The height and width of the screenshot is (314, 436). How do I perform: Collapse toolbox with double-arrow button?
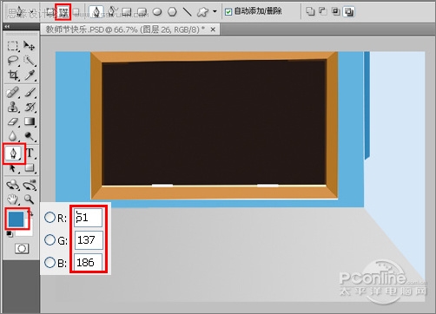pyautogui.click(x=7, y=27)
